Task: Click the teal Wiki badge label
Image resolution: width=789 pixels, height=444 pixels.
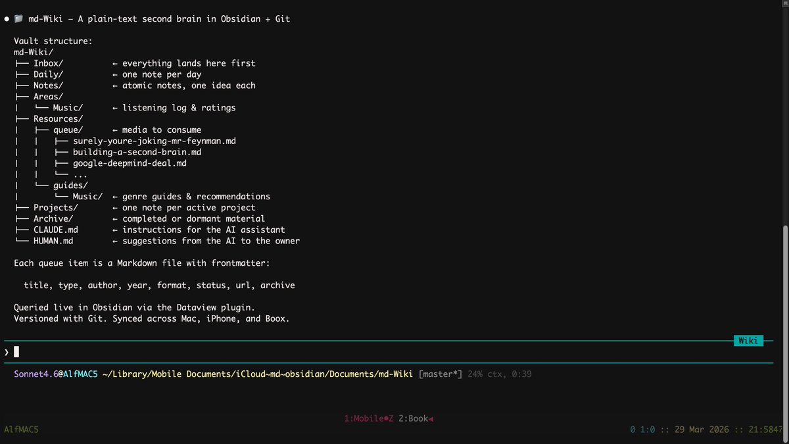Action: [x=748, y=340]
